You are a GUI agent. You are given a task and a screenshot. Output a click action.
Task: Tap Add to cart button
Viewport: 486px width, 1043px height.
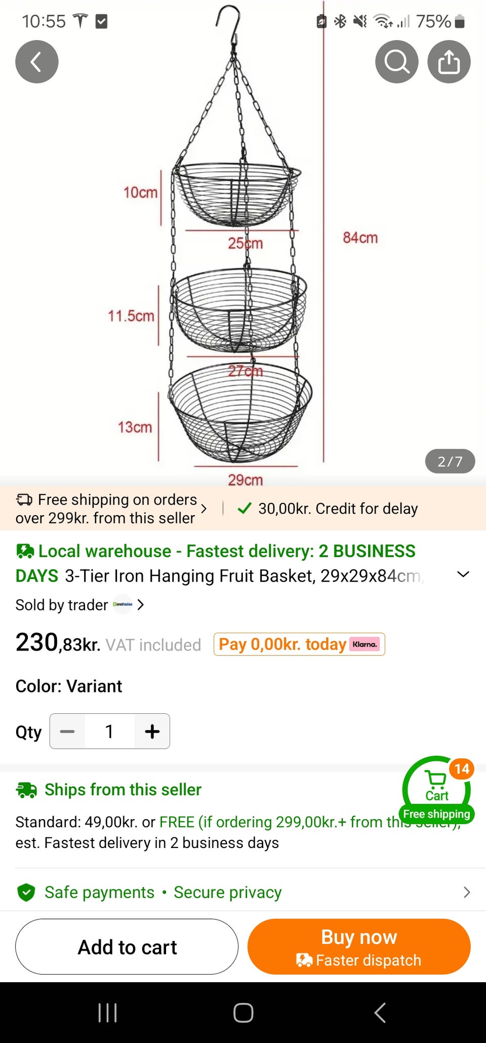click(x=127, y=947)
